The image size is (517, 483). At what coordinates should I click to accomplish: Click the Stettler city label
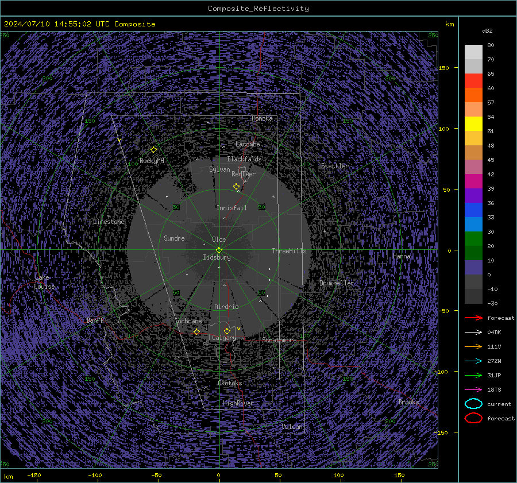coord(335,166)
